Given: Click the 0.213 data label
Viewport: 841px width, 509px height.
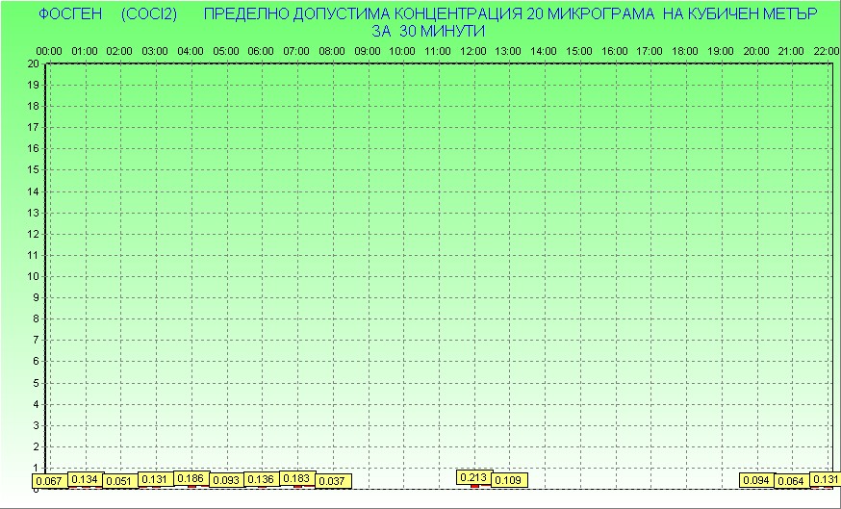Looking at the screenshot, I should [x=474, y=477].
